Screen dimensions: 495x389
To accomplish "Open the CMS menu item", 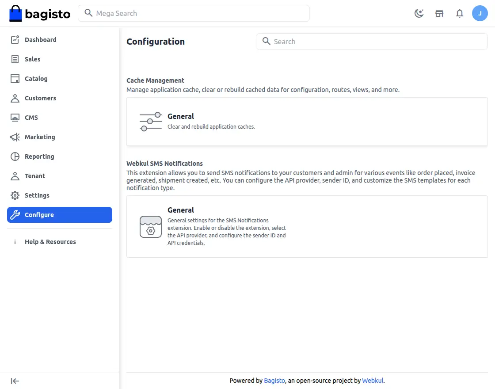I will 60,118.
